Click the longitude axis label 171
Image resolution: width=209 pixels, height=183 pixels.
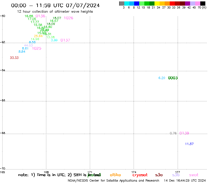[x=90, y=172]
